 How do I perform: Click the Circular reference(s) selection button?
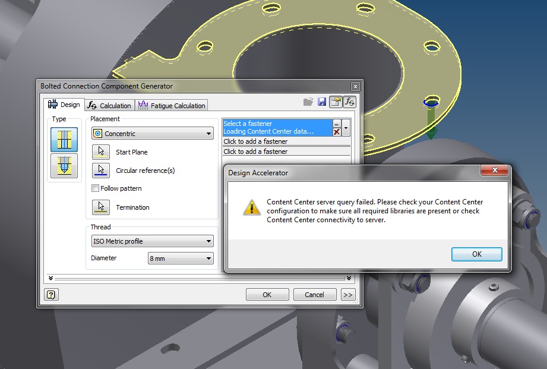click(x=101, y=171)
